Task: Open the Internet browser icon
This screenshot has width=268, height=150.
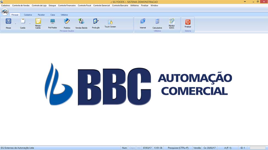Action: tap(143, 21)
